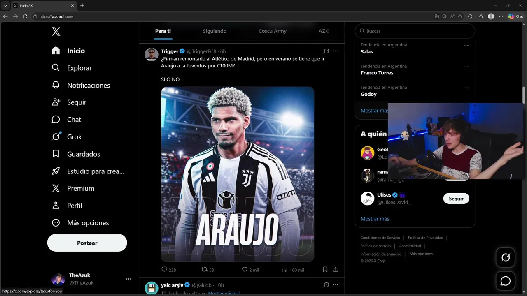Repost Trigger's Araujo post

click(207, 270)
